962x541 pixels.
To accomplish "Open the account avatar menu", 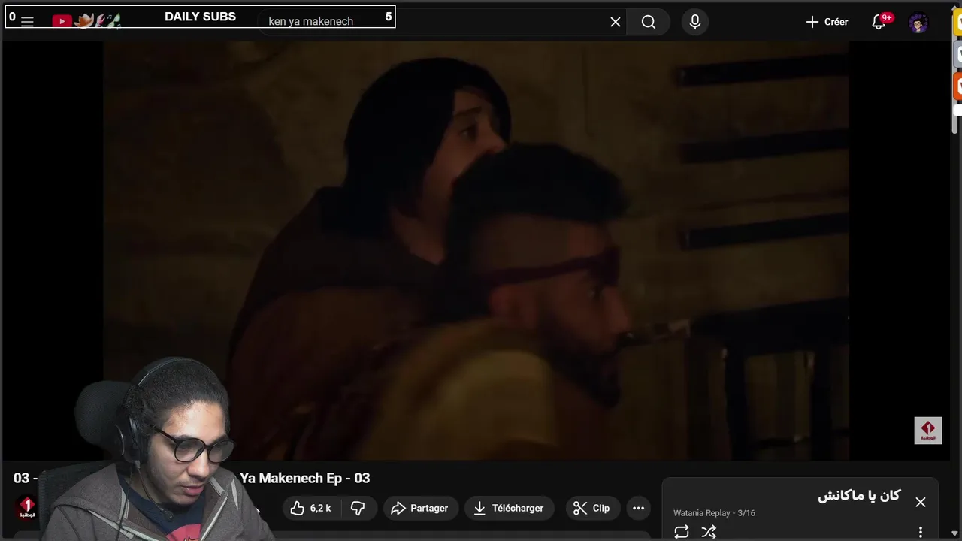I will pos(918,23).
